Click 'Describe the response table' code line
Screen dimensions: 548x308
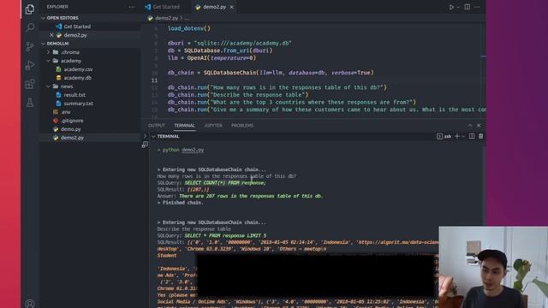[238, 95]
